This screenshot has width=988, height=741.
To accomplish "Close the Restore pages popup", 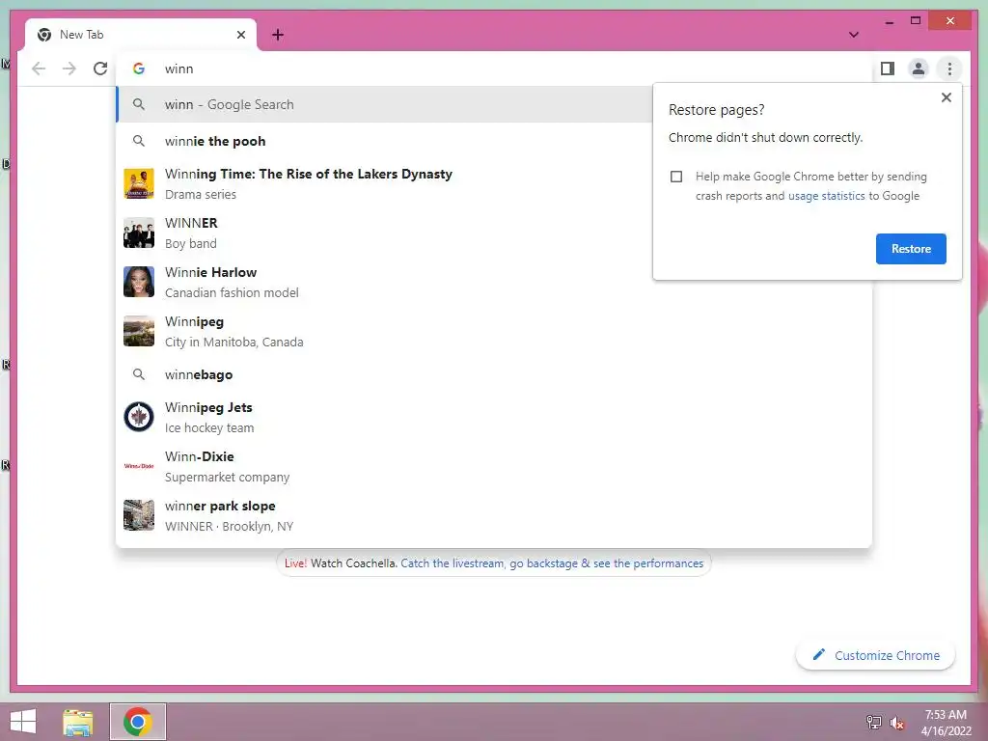I will point(946,97).
